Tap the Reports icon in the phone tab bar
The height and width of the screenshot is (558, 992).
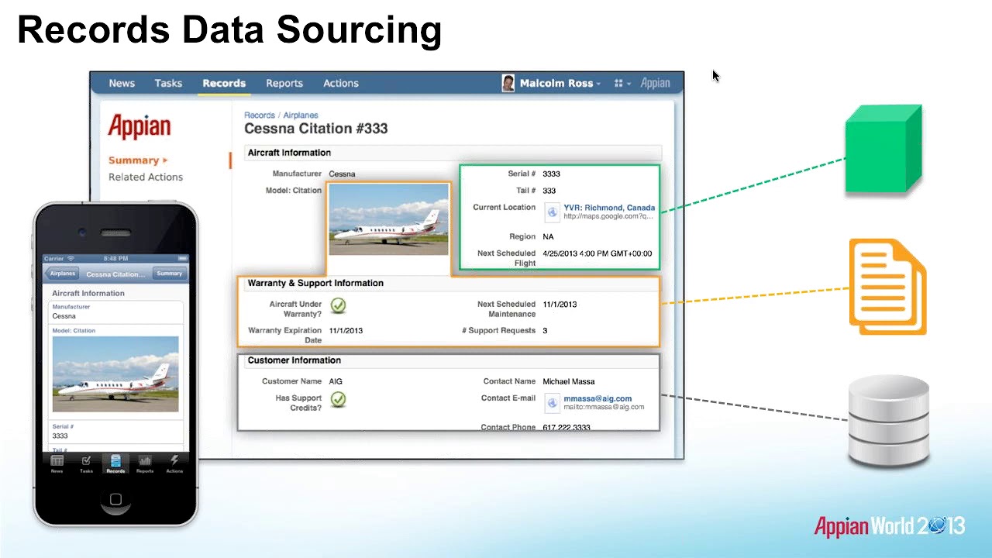(145, 464)
